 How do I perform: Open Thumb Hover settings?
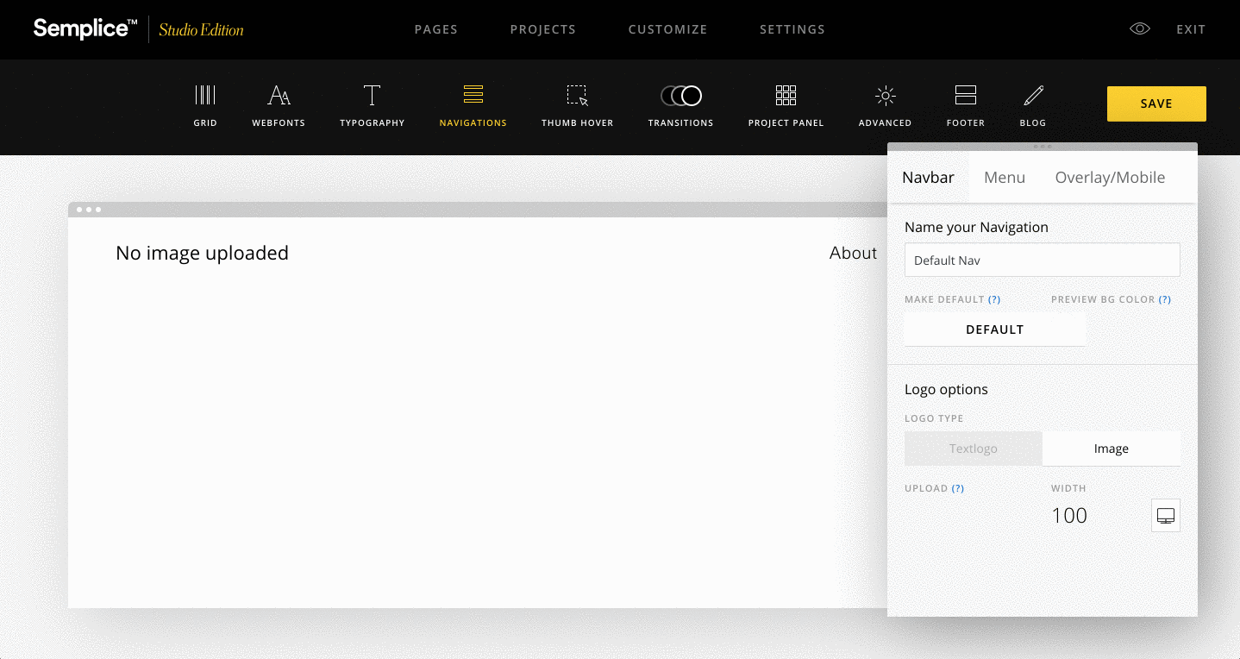point(577,96)
